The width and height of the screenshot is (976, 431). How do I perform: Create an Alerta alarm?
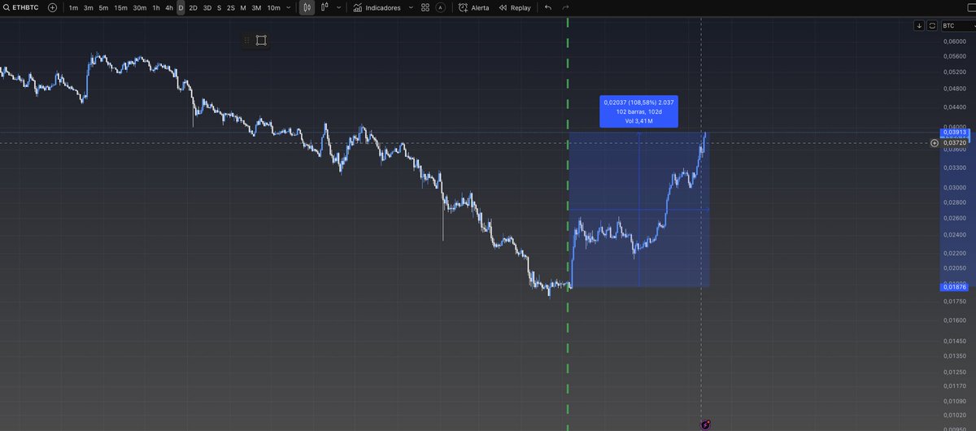[474, 7]
